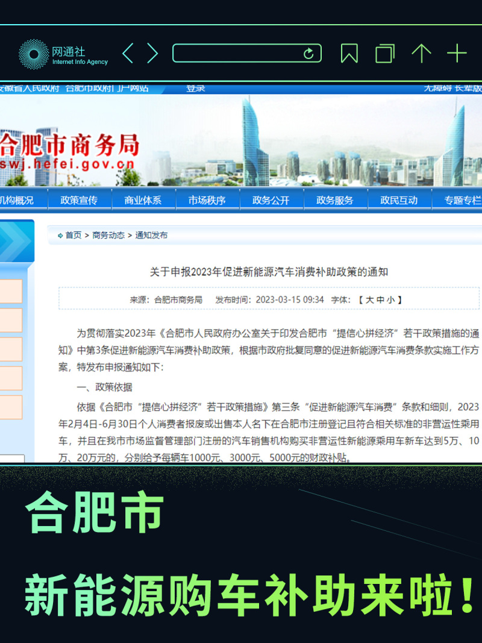482x643 pixels.
Task: Go to 政务公开 section
Action: [271, 200]
